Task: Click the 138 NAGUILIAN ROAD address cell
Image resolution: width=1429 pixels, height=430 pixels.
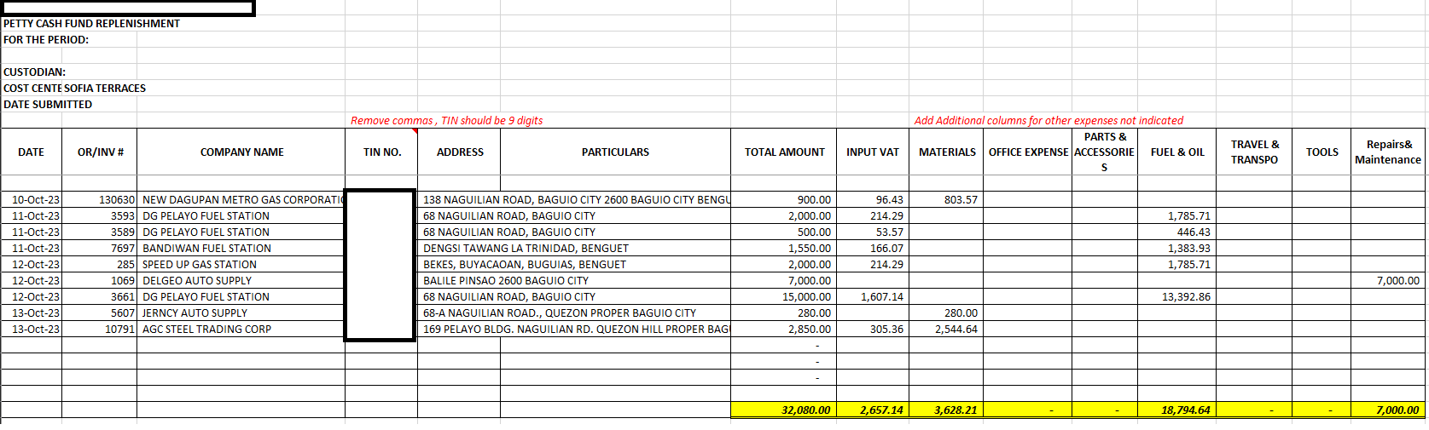Action: [574, 200]
